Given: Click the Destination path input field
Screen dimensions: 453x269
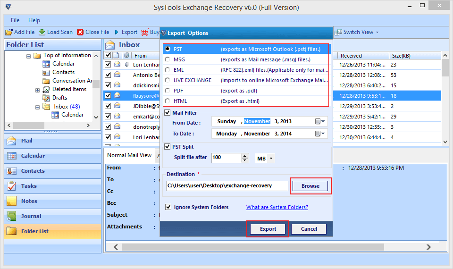Looking at the screenshot, I should [x=226, y=186].
